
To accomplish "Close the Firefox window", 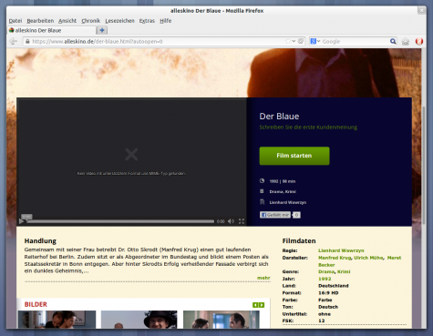I will (x=421, y=11).
